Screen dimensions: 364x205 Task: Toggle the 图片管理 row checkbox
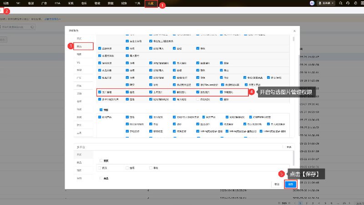coord(100,92)
